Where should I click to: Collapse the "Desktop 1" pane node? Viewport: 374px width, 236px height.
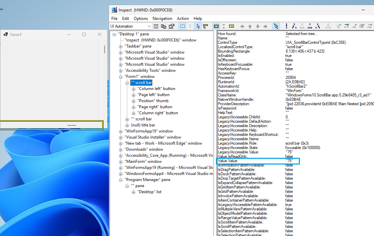[x=114, y=34]
